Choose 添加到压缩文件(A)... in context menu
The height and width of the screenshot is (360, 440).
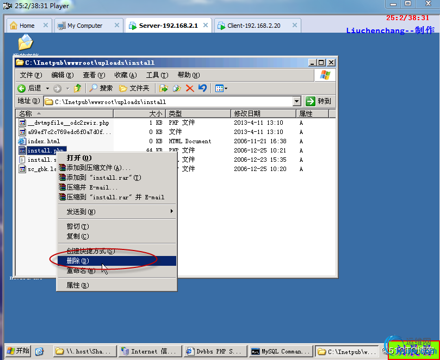click(117, 168)
